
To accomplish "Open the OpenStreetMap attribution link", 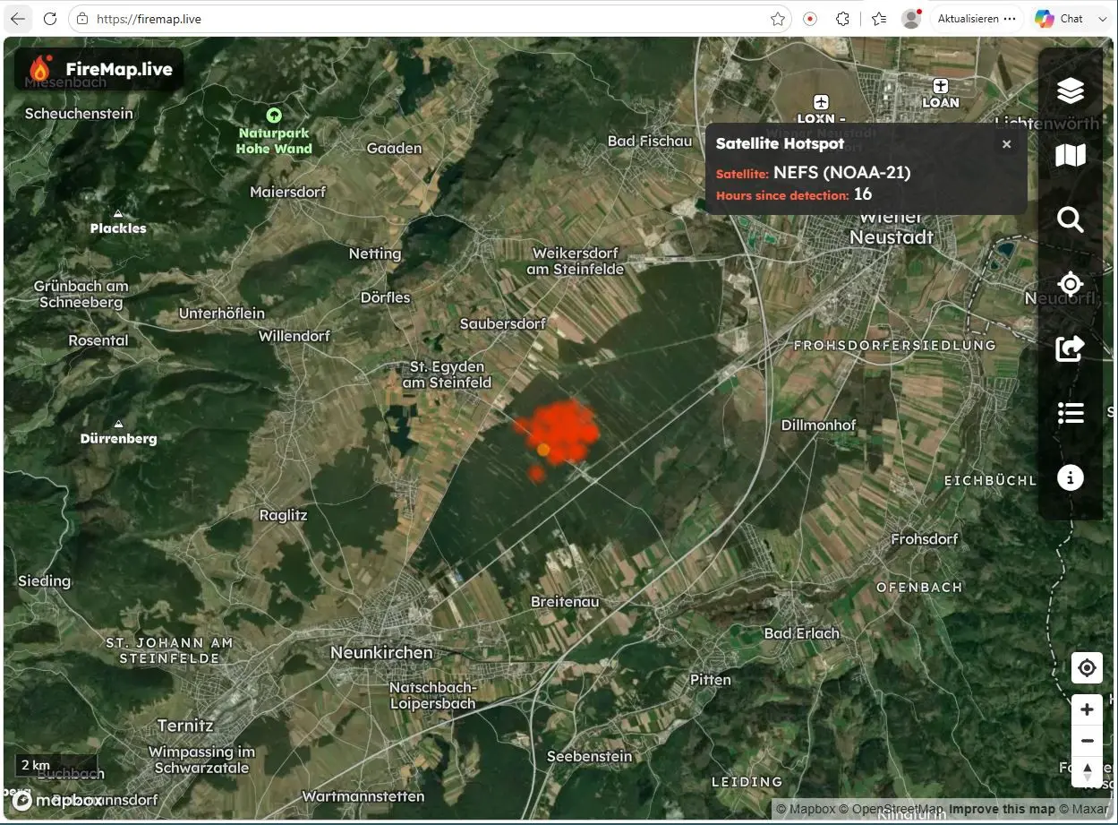I will (x=891, y=809).
